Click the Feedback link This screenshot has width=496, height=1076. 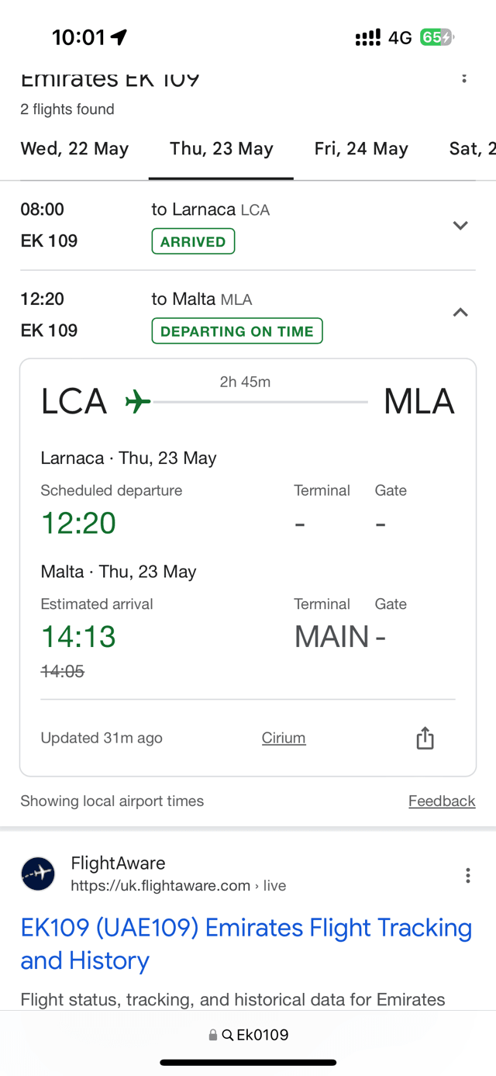[x=442, y=801]
